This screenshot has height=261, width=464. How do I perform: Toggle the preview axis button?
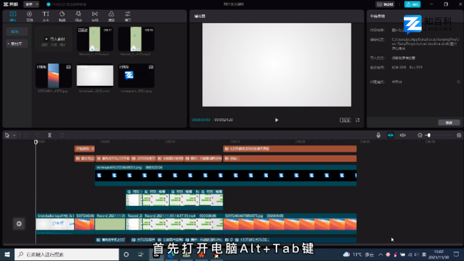[403, 135]
